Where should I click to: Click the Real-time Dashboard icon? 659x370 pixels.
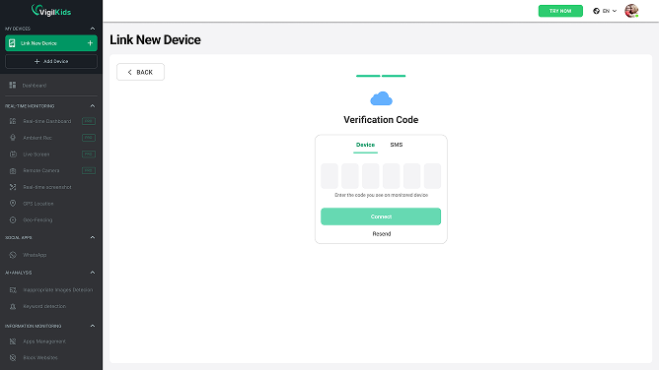point(13,121)
